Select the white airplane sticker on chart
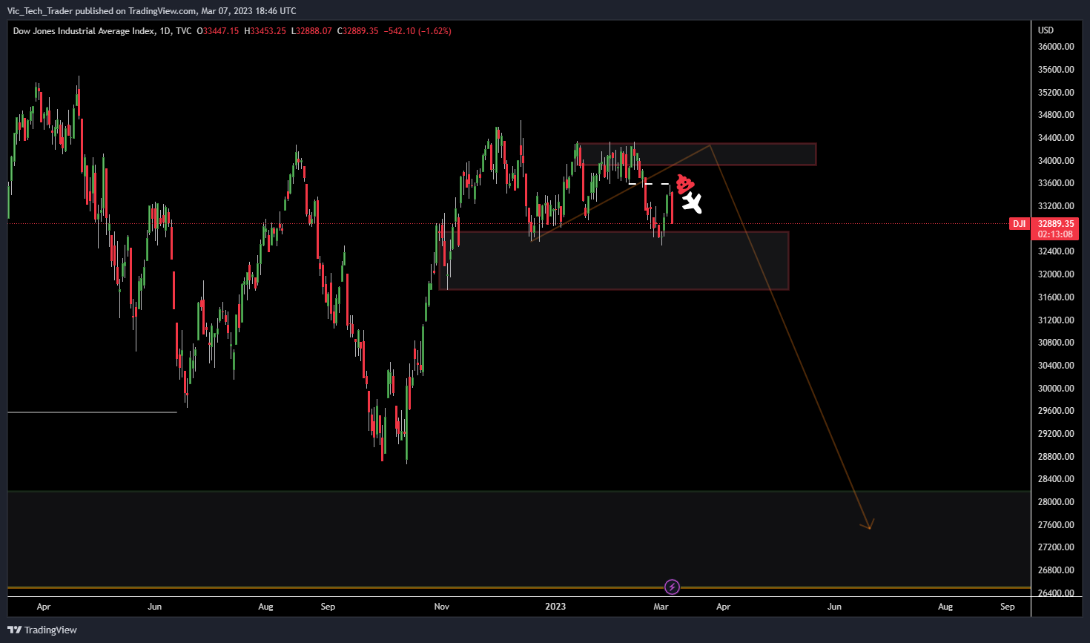This screenshot has width=1090, height=643. coord(692,202)
